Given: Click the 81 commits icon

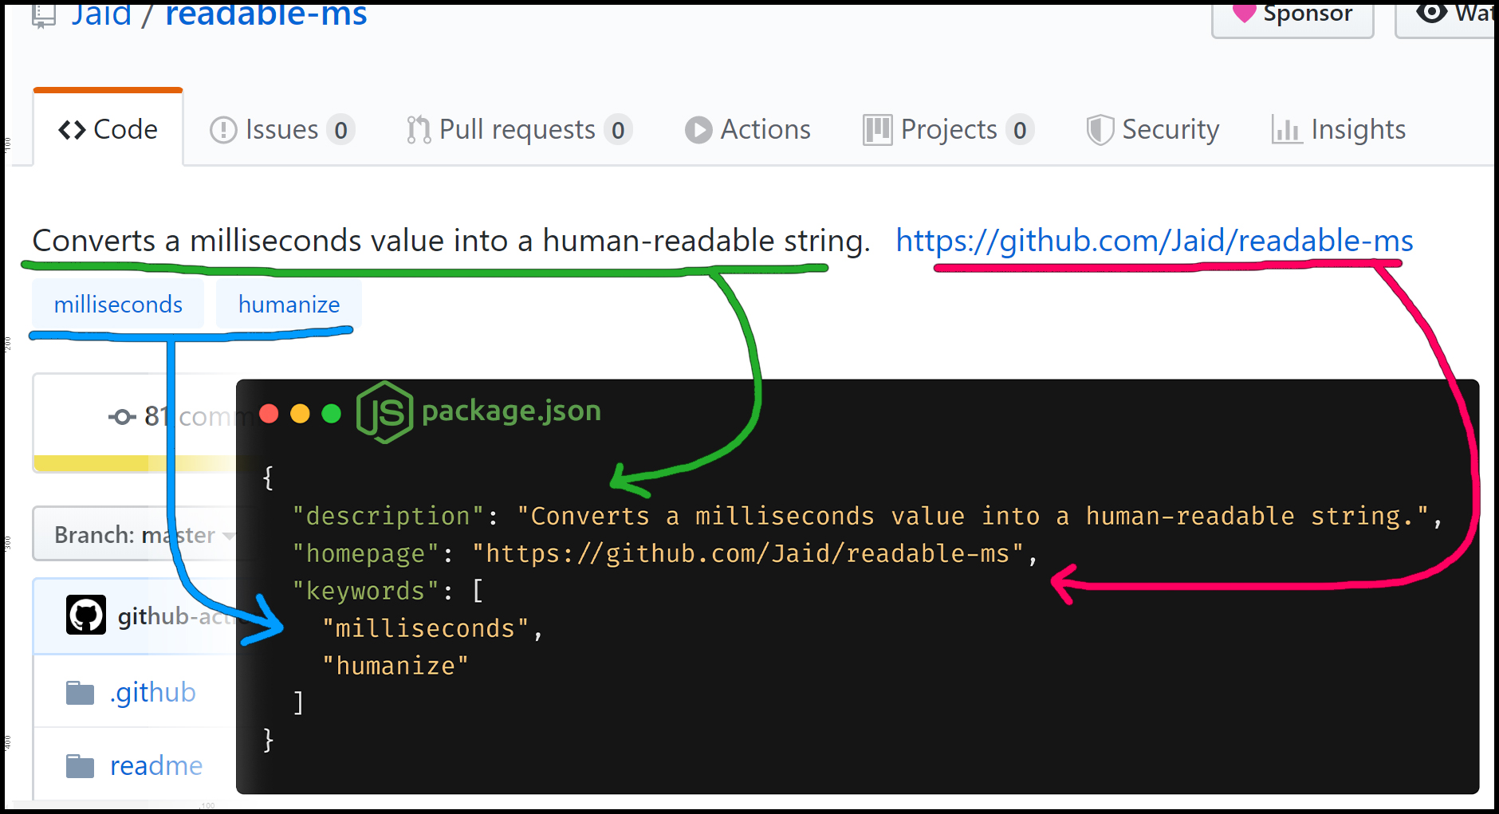Looking at the screenshot, I should [122, 416].
